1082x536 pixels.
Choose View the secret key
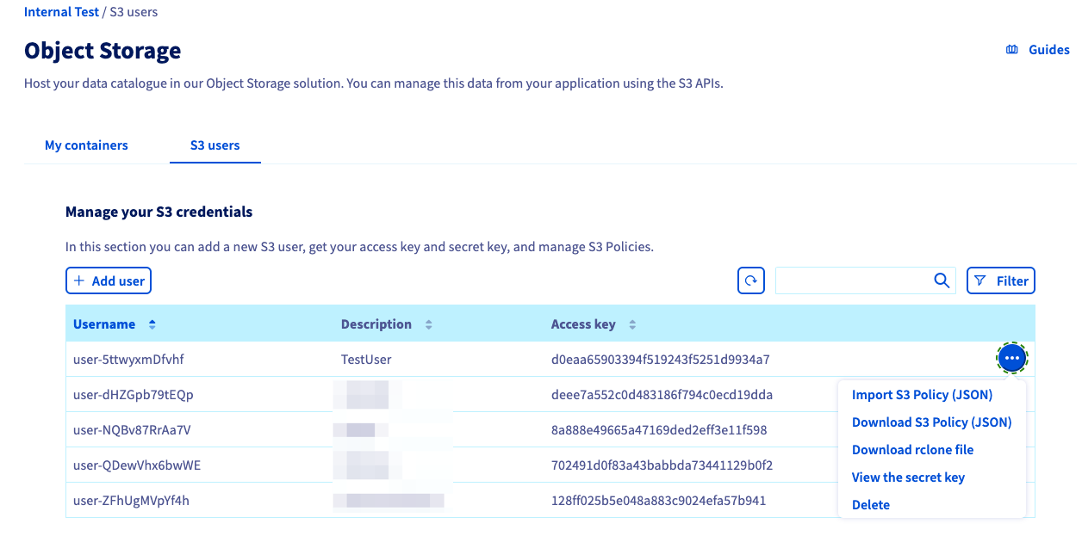point(908,477)
